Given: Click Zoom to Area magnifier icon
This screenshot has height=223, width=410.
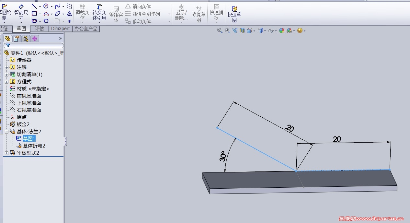Looking at the screenshot, I should pos(227,30).
